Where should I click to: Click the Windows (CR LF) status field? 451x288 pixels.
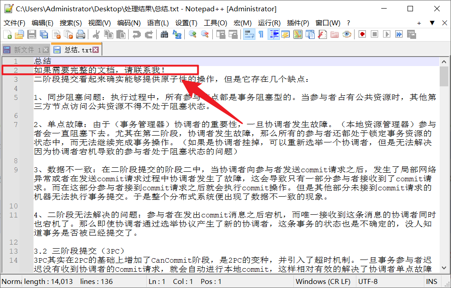[x=323, y=282]
